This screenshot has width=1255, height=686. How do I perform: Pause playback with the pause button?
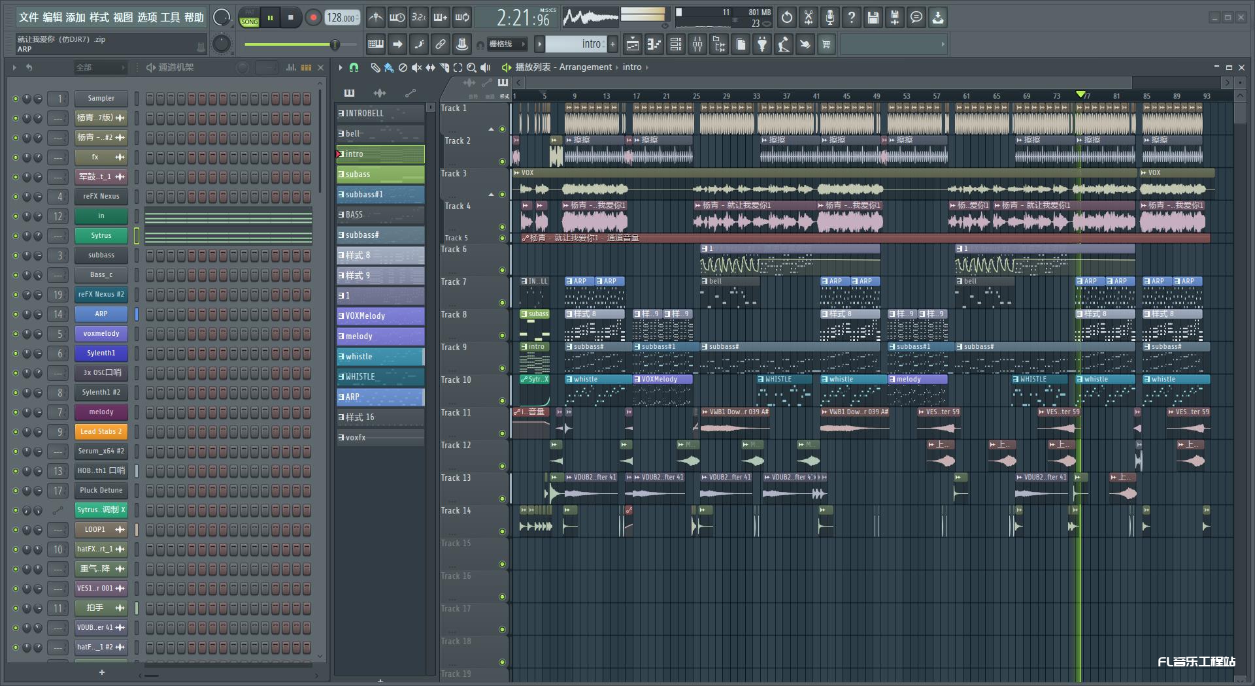(x=270, y=18)
